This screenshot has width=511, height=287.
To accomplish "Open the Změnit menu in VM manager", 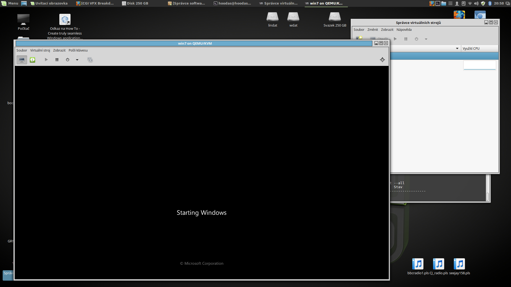I will pyautogui.click(x=373, y=30).
